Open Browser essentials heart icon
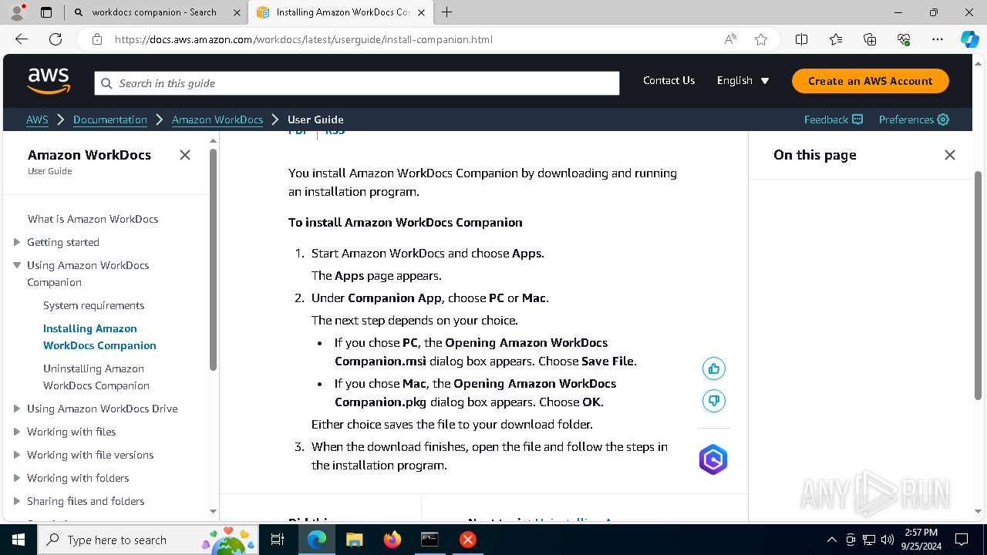The height and width of the screenshot is (555, 987). click(904, 39)
